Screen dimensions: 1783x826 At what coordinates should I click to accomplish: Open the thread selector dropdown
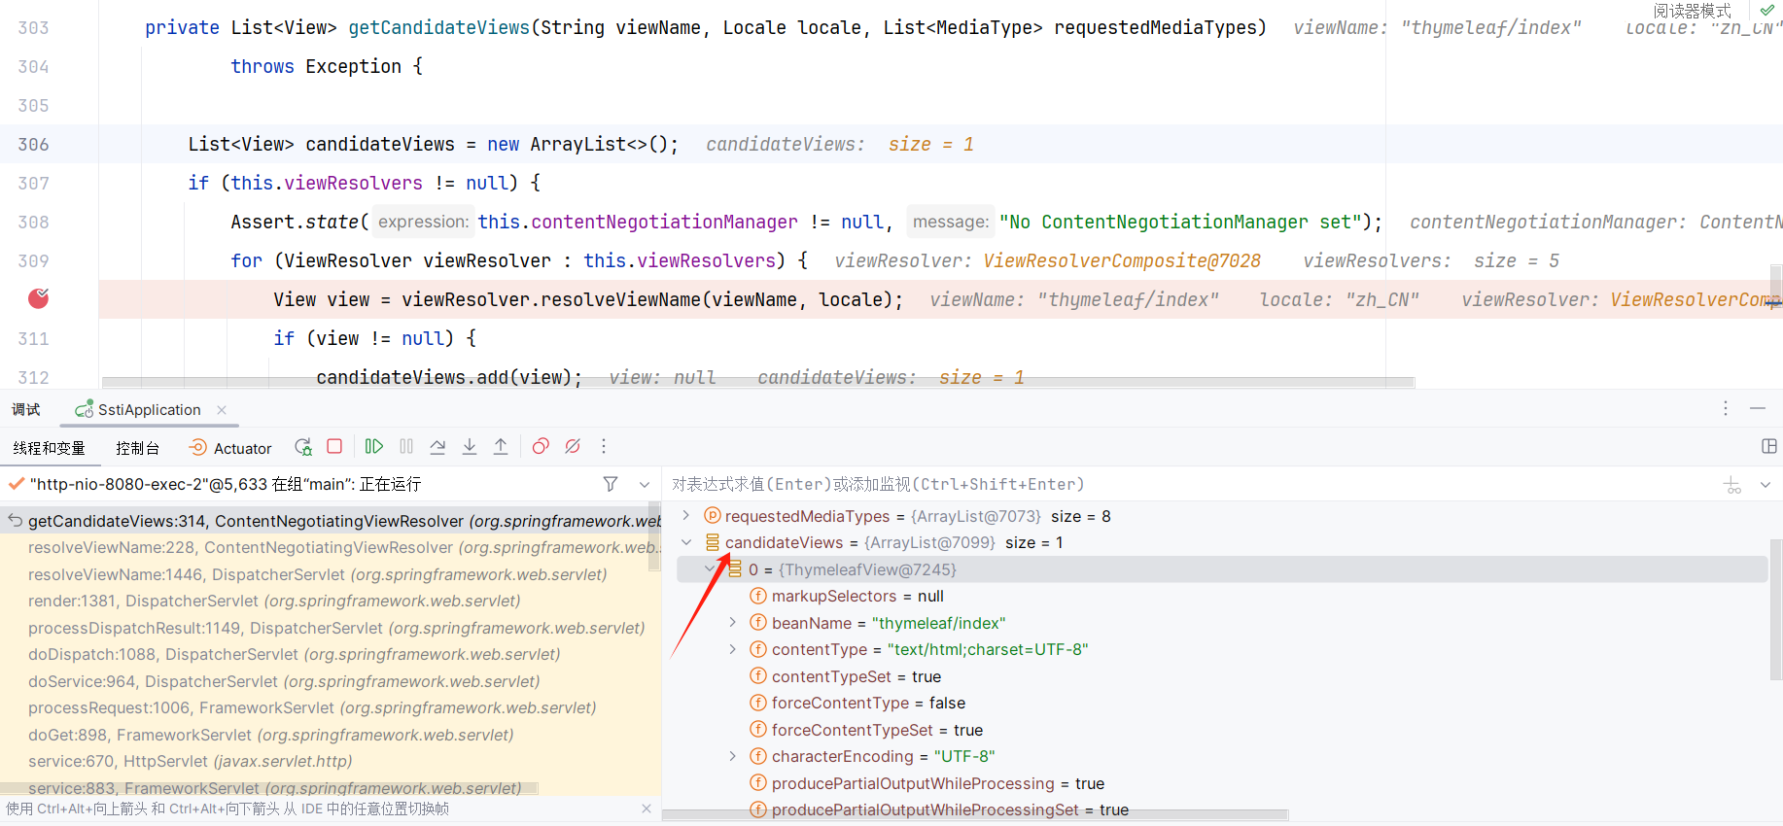pos(645,484)
